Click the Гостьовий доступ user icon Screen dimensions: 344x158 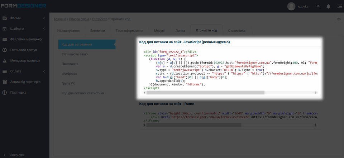5,50
